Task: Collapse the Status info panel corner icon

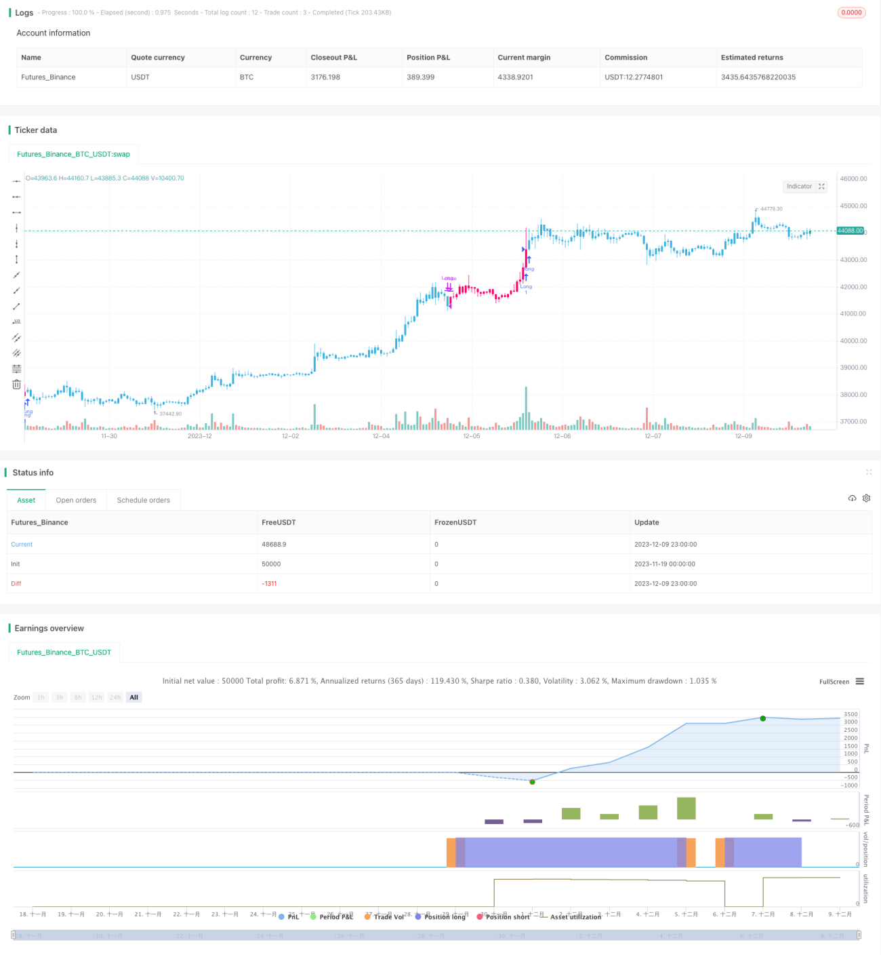Action: [868, 472]
